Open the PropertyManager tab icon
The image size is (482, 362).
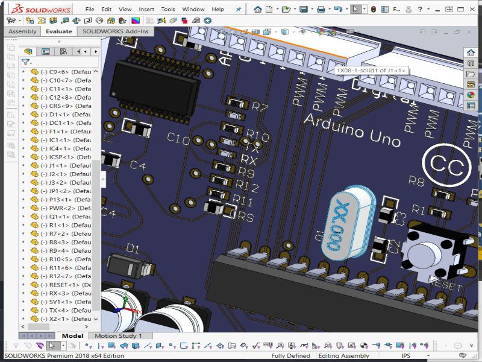tap(46, 52)
